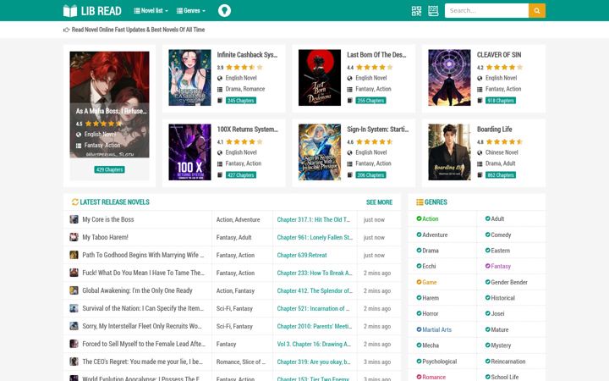Viewport: 609px width, 381px height.
Task: Open Boarding Life cover image
Action: (449, 152)
